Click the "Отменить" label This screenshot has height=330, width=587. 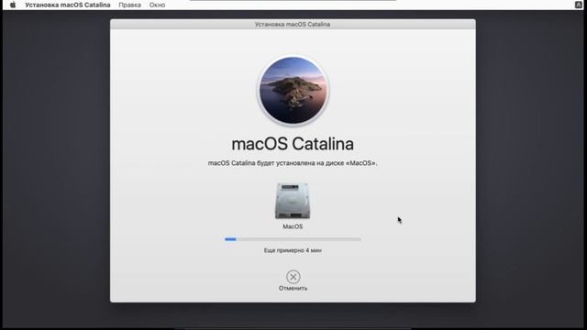pos(293,288)
